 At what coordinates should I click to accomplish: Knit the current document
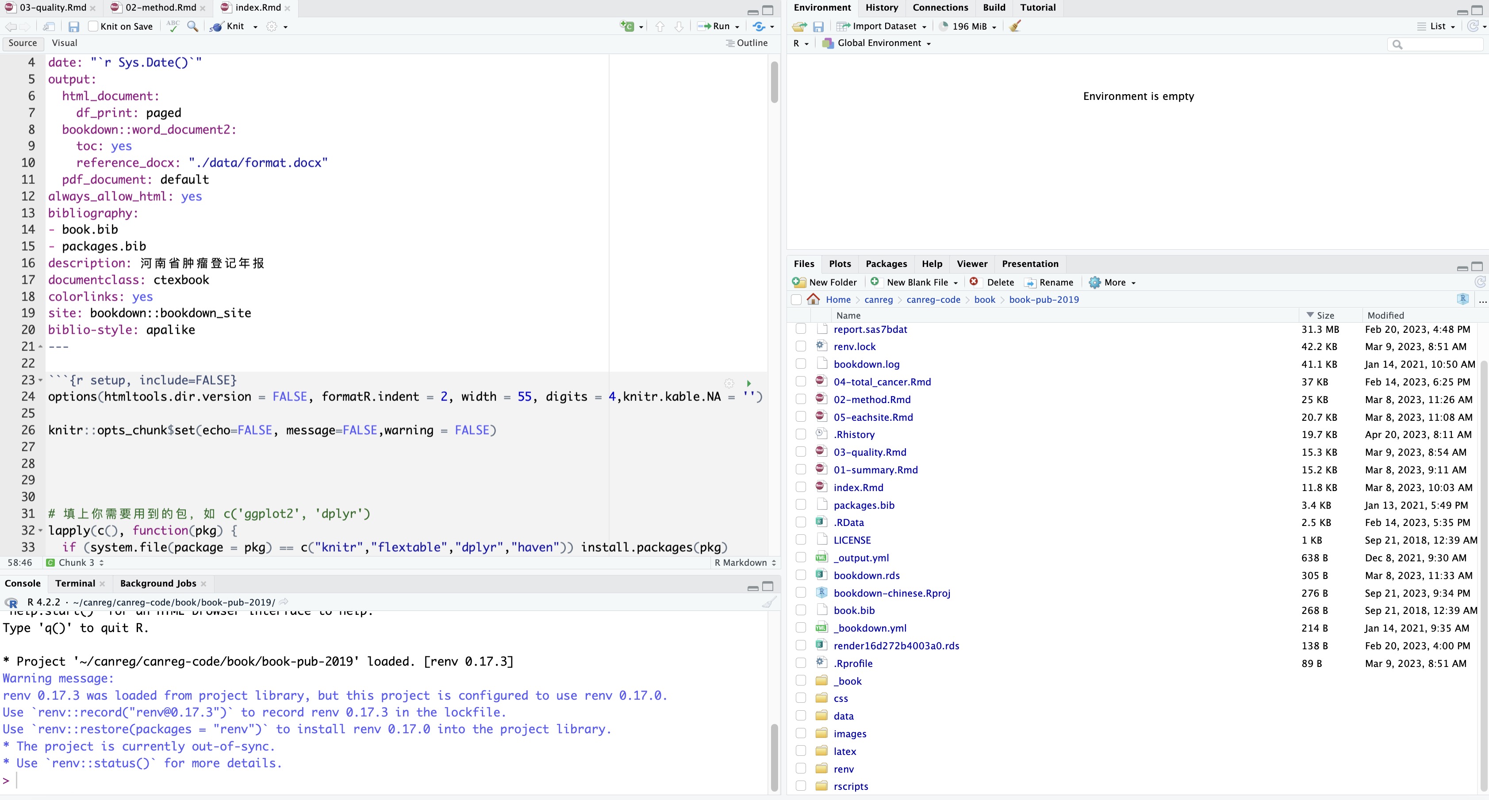228,27
